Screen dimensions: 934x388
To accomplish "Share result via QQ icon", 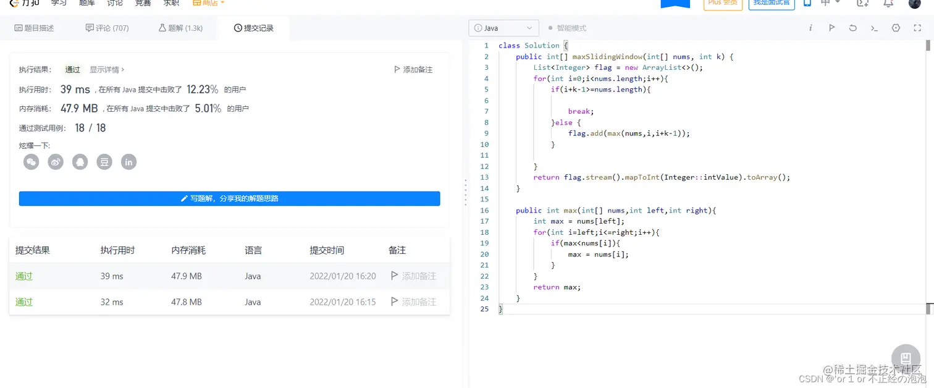I will coord(80,162).
